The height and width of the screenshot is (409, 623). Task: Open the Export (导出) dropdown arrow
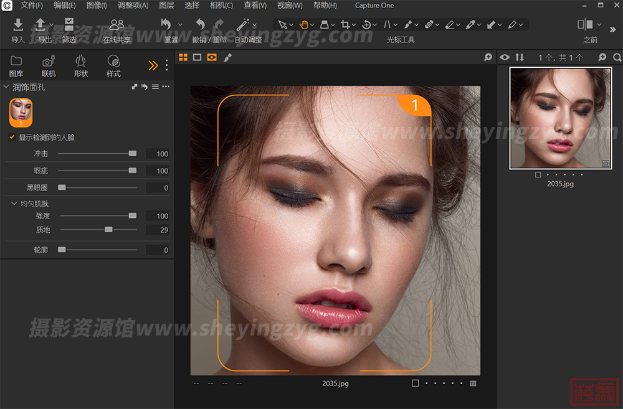pos(52,26)
